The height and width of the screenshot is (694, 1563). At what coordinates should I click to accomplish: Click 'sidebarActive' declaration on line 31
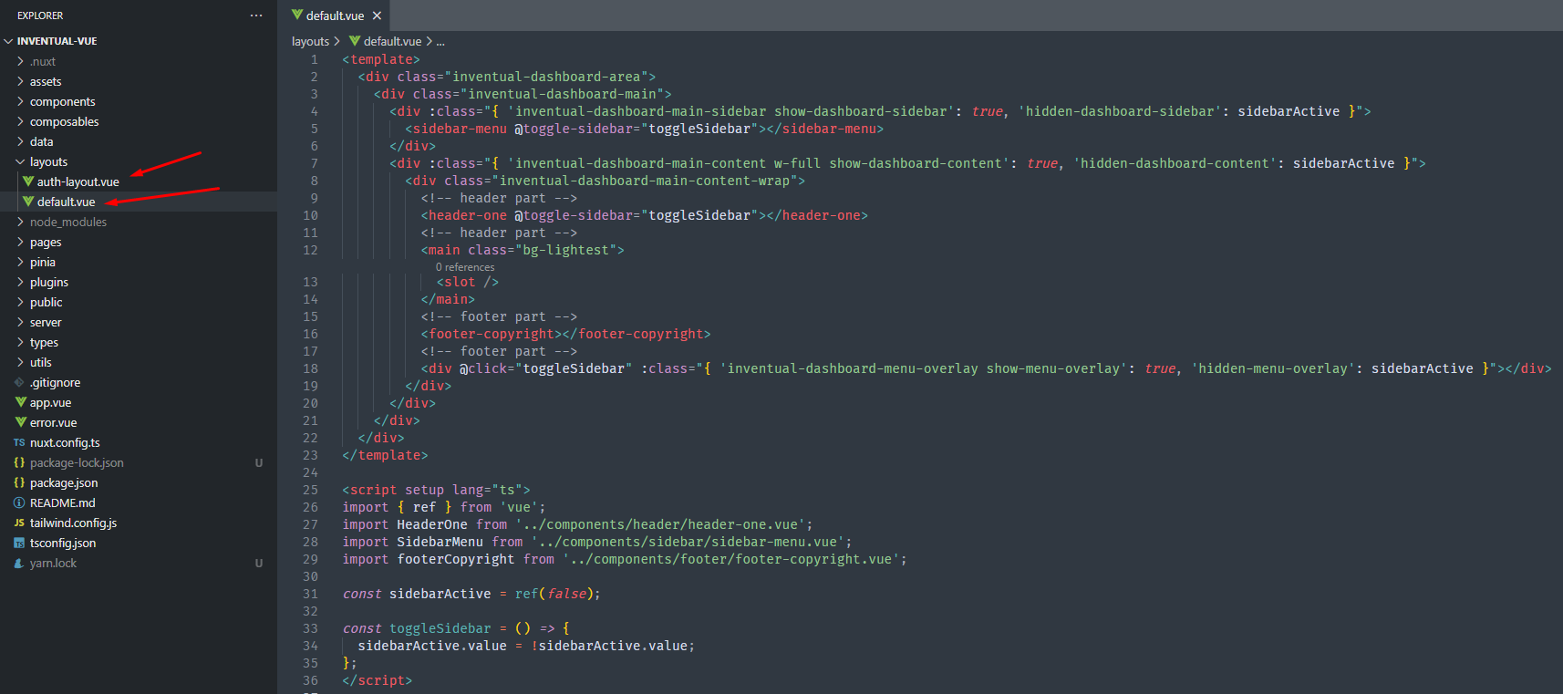[x=440, y=594]
